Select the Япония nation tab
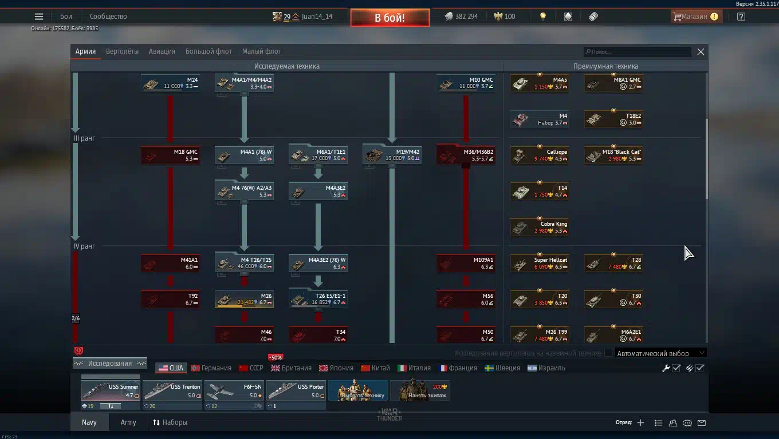 click(337, 368)
